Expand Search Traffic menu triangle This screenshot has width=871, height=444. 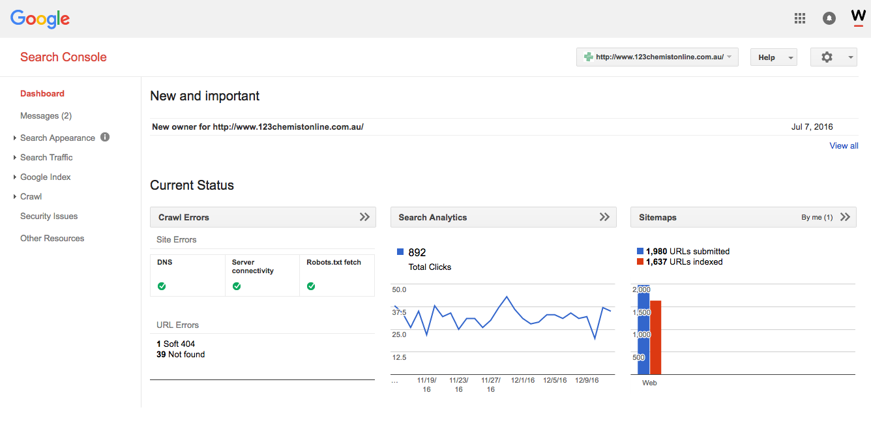15,158
